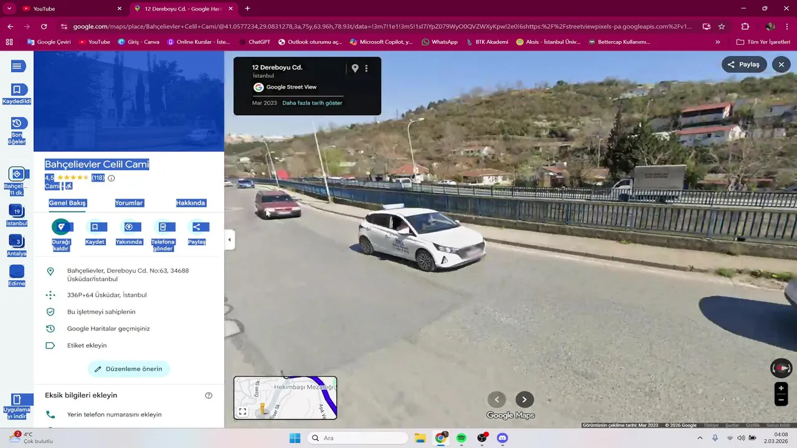This screenshot has width=797, height=448.
Task: Click Bu işletmeyi sahiplenin
Action: (x=101, y=312)
